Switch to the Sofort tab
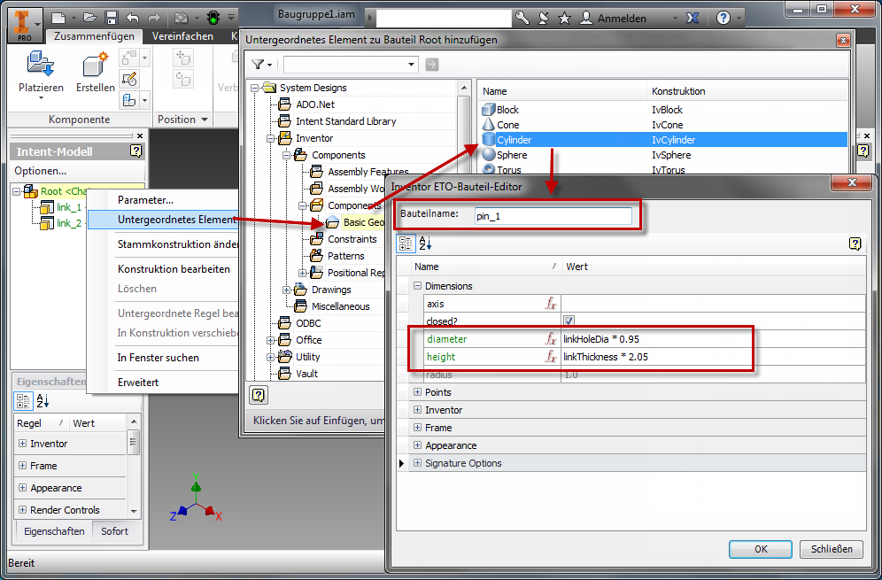Viewport: 882px width, 580px height. pos(115,531)
